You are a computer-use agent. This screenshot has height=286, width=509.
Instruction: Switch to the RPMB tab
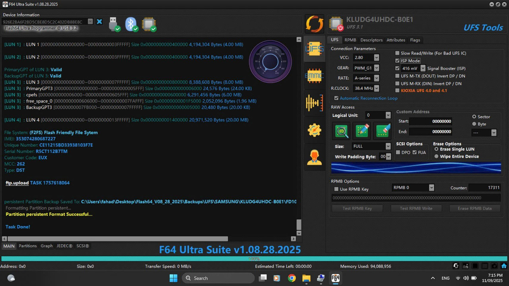click(x=350, y=40)
